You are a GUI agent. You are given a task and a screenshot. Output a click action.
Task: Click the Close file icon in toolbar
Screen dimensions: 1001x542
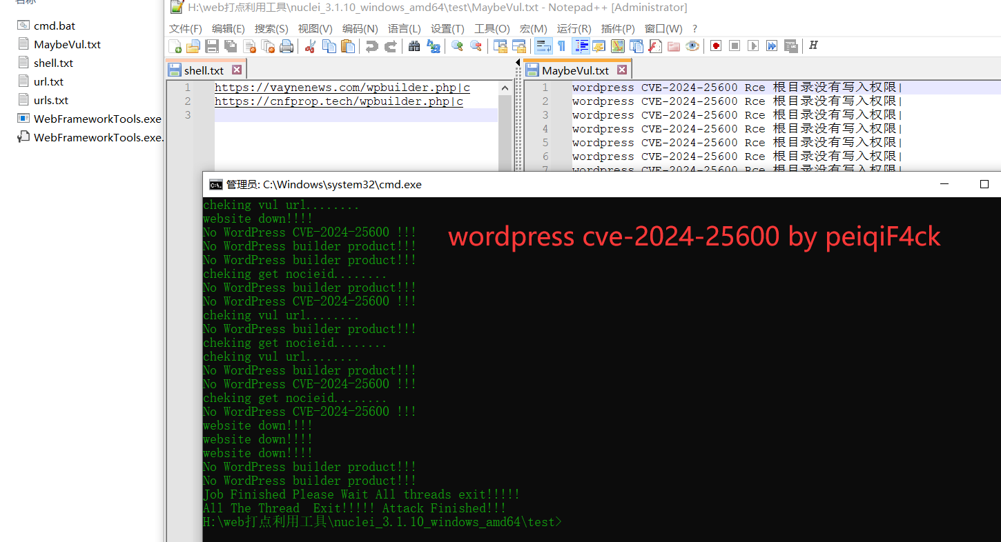point(249,46)
